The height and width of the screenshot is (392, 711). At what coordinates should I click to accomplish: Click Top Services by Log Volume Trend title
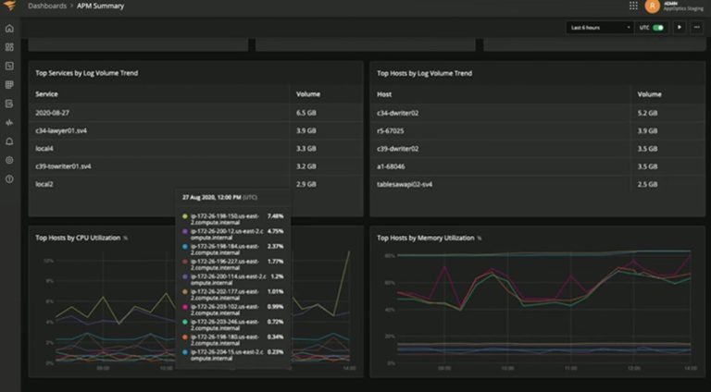click(x=87, y=73)
